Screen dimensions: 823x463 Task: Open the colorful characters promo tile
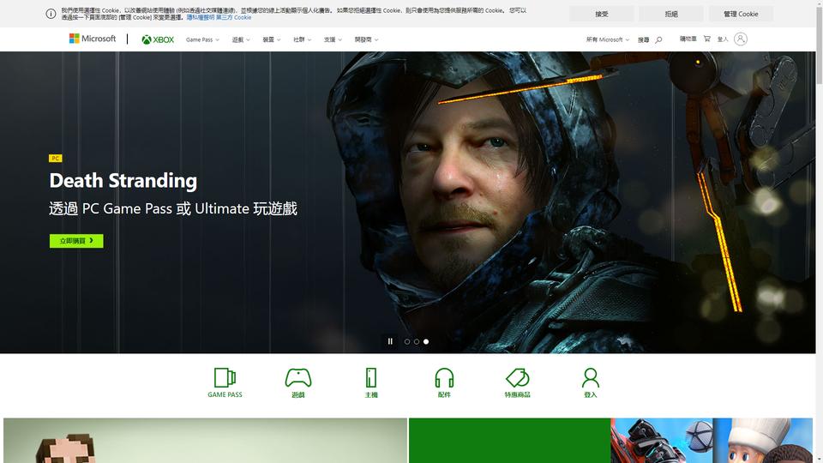click(712, 441)
